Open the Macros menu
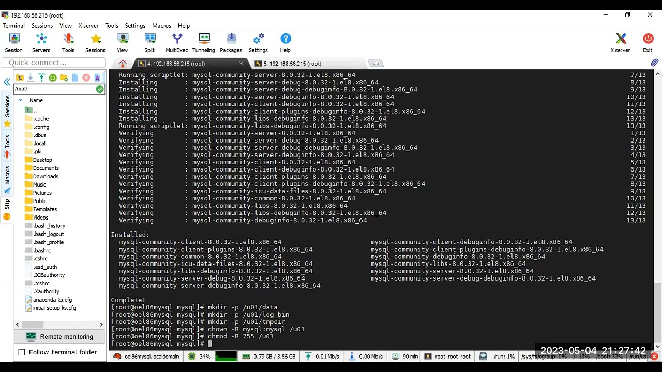The width and height of the screenshot is (662, 372). click(161, 25)
